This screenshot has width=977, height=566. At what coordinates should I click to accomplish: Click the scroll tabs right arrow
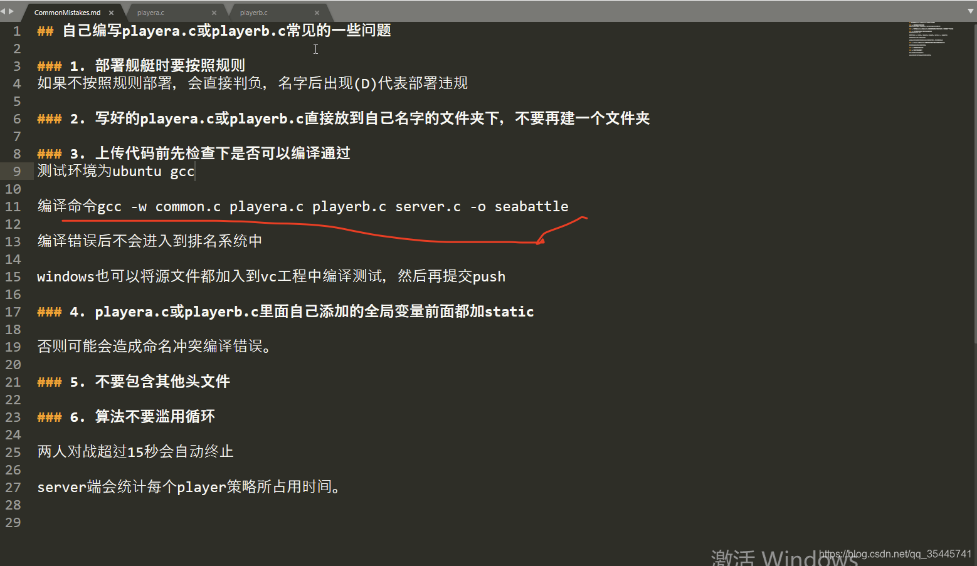(x=11, y=11)
